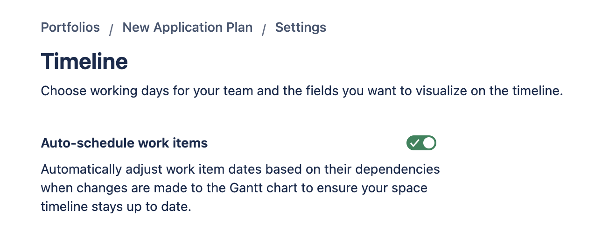Turn off the Auto-schedule work items toggle
Viewport: 602px width, 225px height.
pos(421,143)
